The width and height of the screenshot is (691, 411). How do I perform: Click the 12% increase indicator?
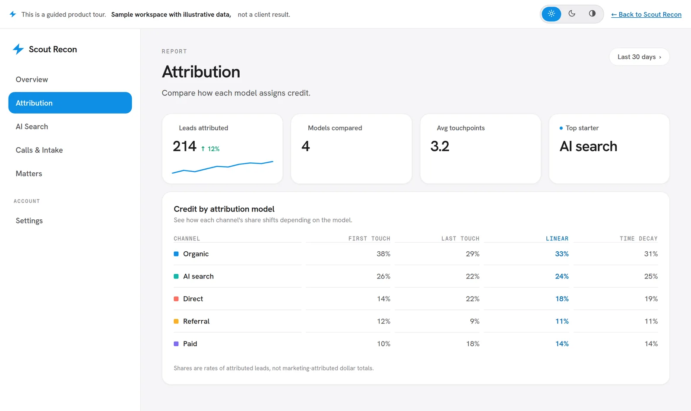click(x=210, y=149)
